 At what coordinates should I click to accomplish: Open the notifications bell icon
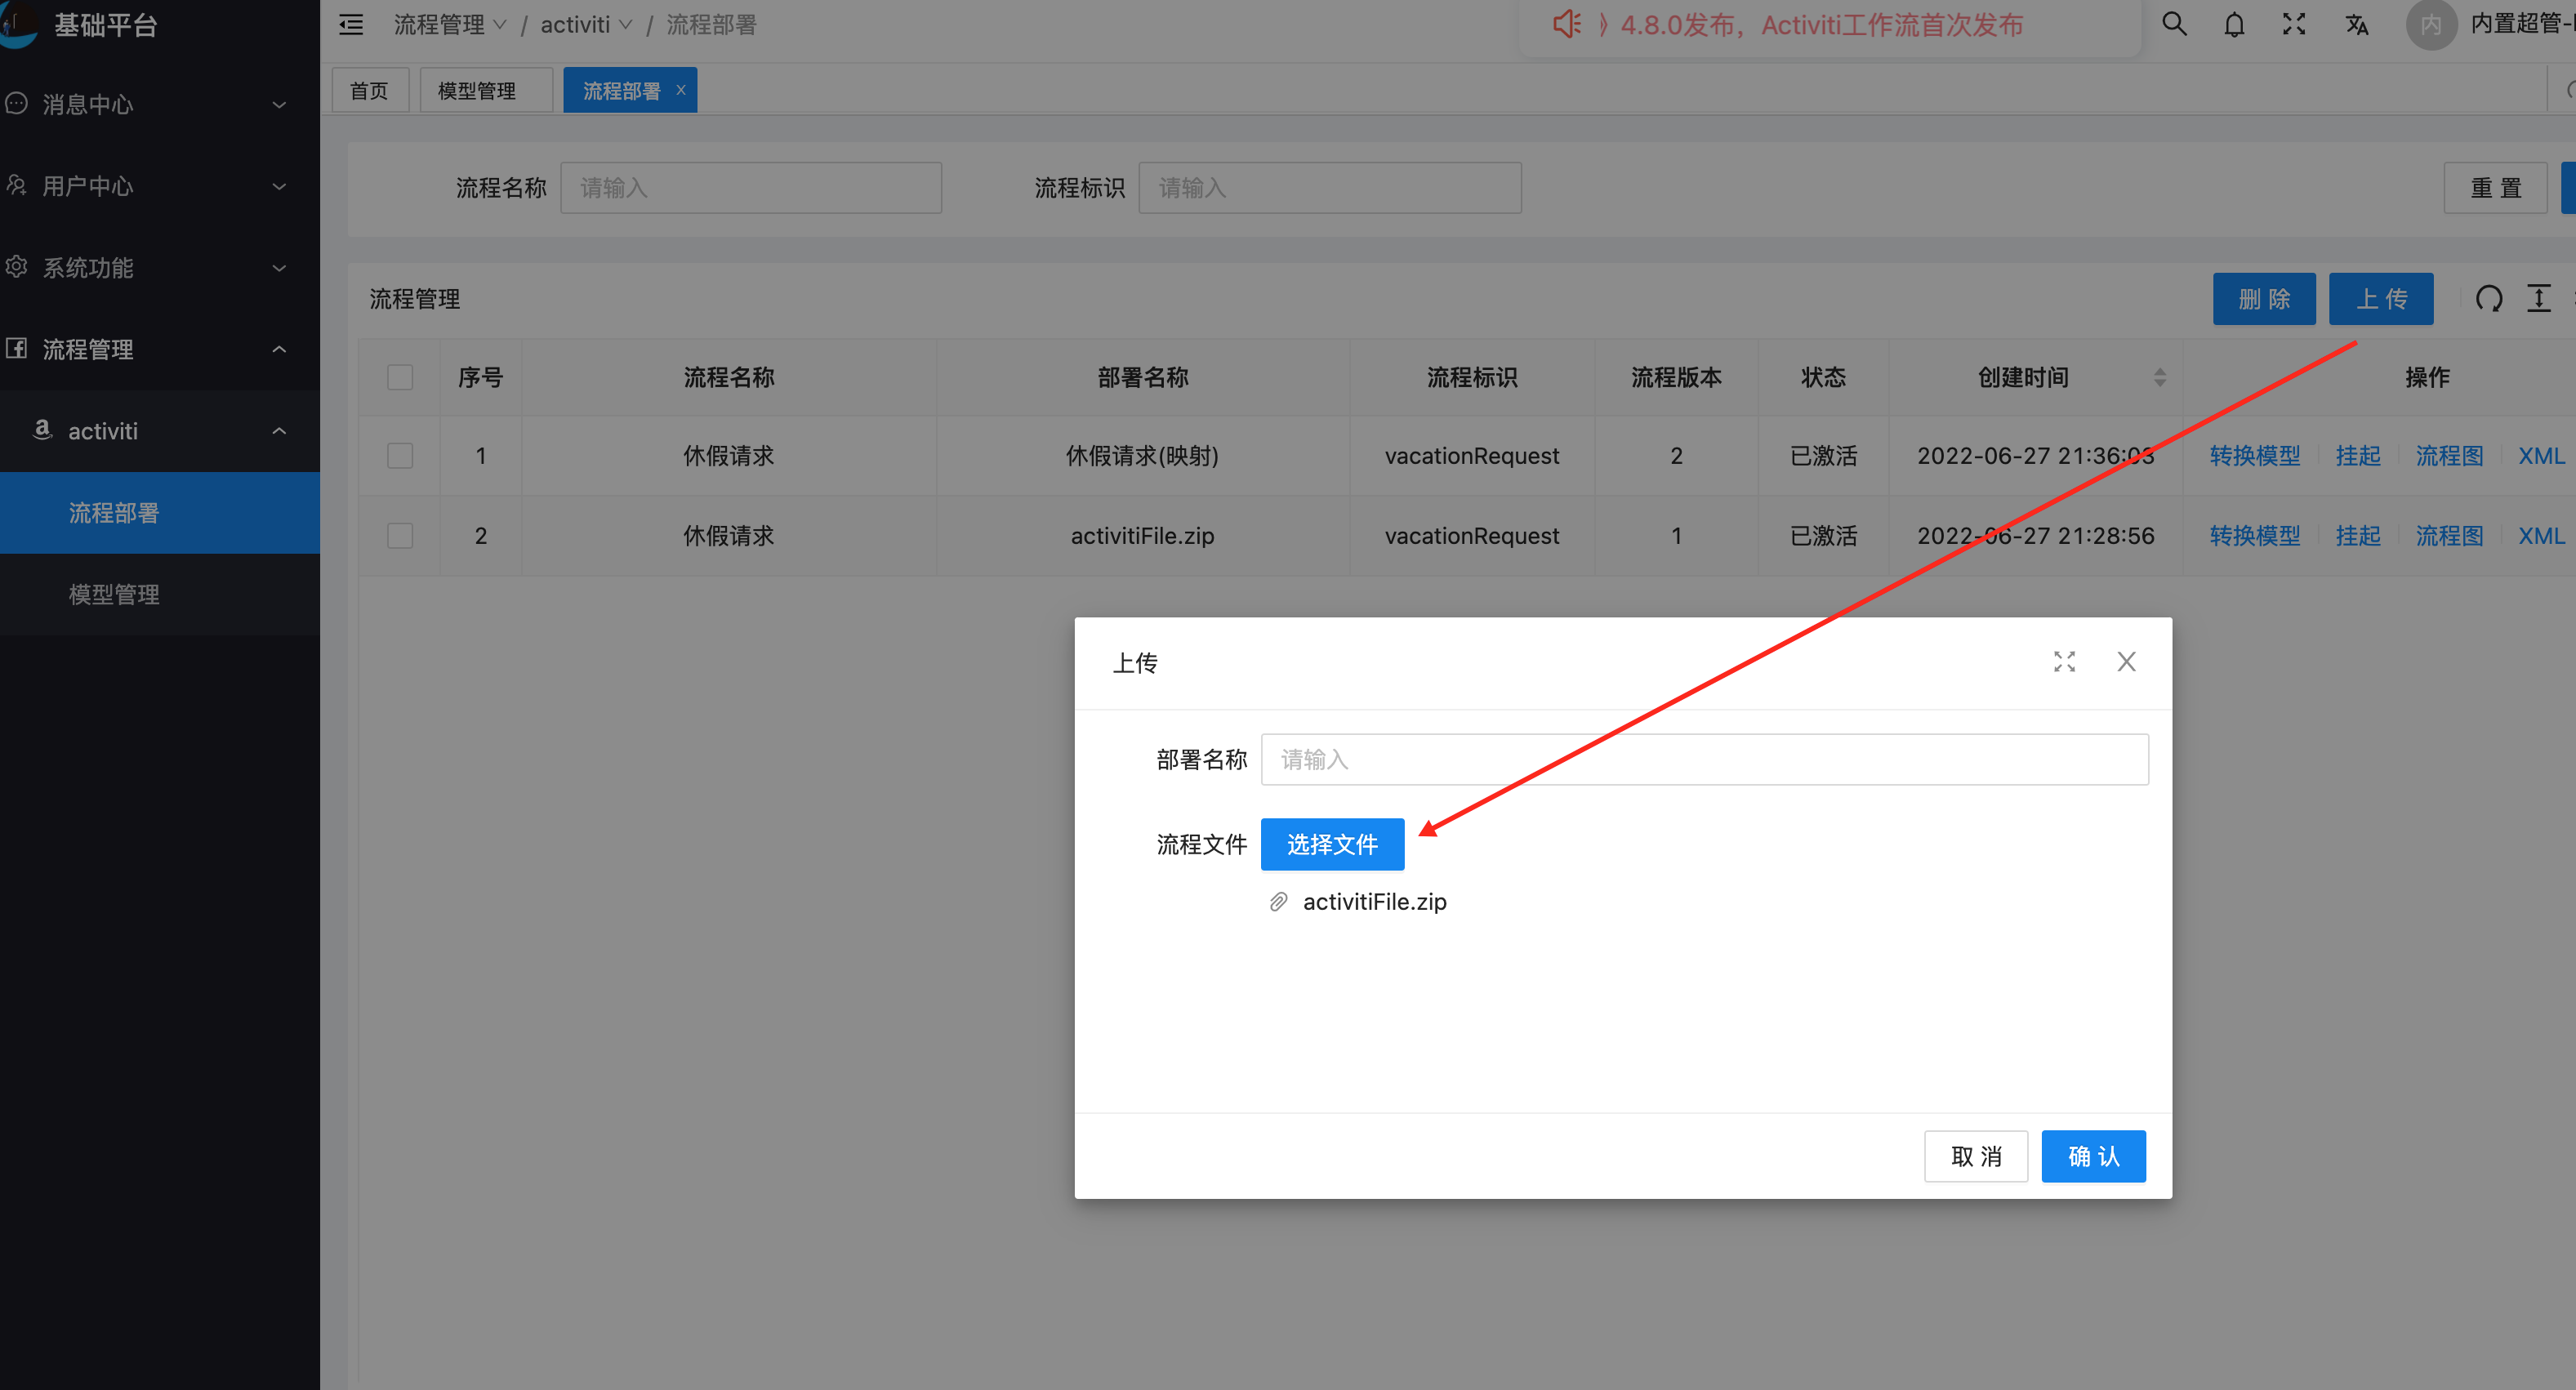point(2234,24)
